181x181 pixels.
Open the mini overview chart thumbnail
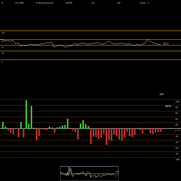tap(89, 173)
